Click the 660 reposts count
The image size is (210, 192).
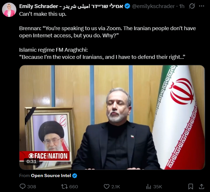click(x=74, y=187)
